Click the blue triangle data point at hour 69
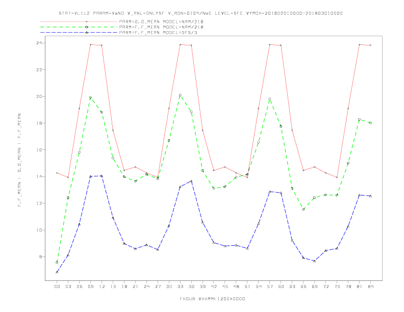The image size is (404, 312). (315, 261)
